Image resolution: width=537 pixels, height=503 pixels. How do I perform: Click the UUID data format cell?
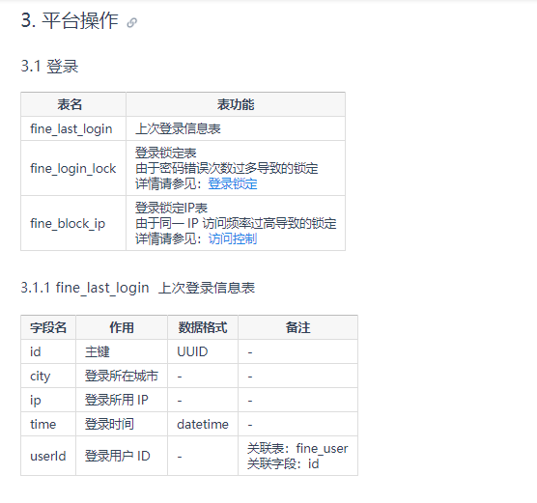click(203, 351)
